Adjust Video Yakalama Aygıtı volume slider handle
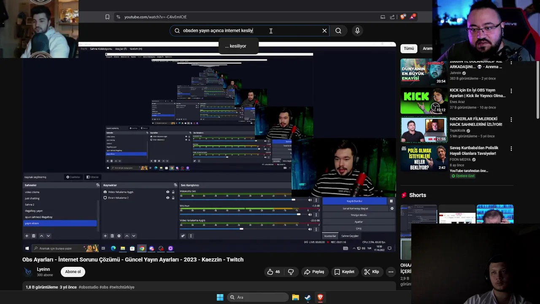Screen dimensions: 540x304 241,229
